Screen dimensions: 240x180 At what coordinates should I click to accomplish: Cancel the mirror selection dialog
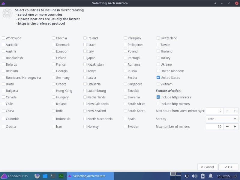pos(207,167)
